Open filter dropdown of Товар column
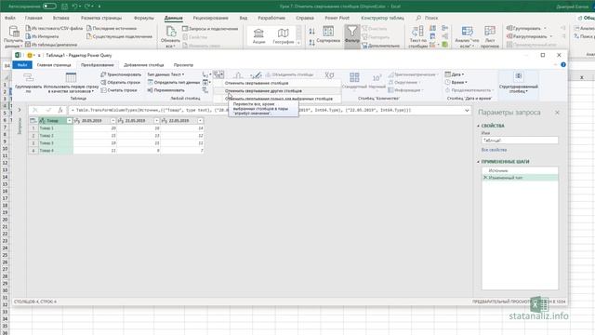Viewport: 595px width, 335px height. (x=70, y=121)
